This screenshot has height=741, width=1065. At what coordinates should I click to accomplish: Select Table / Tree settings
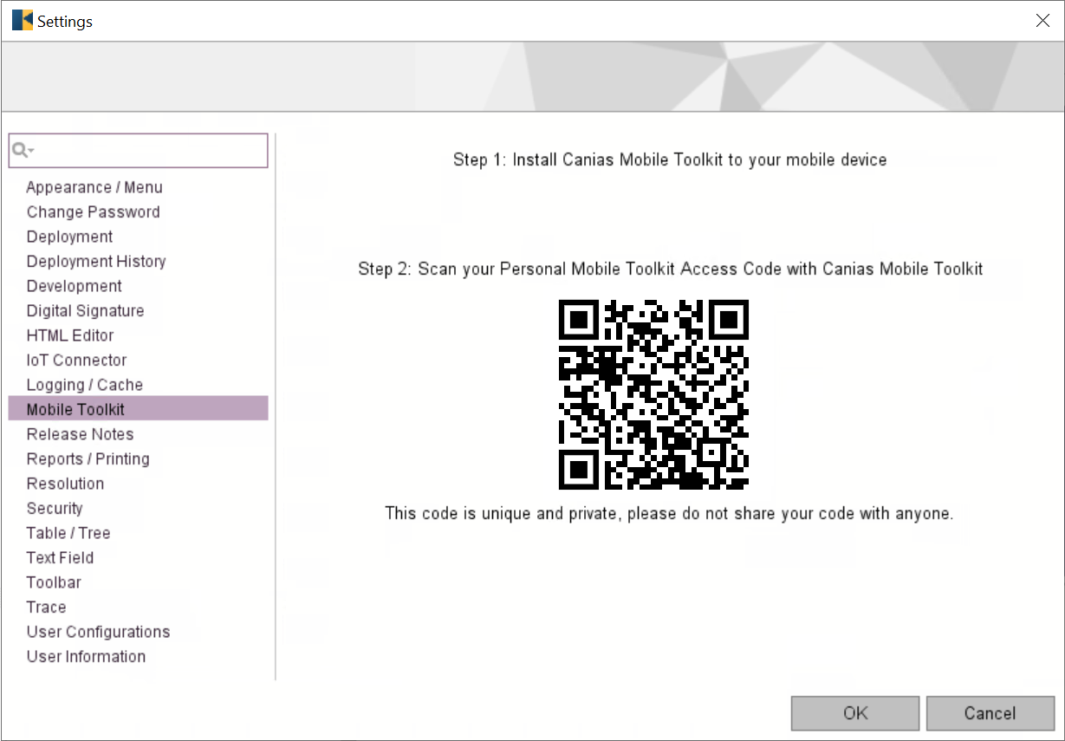pyautogui.click(x=68, y=533)
